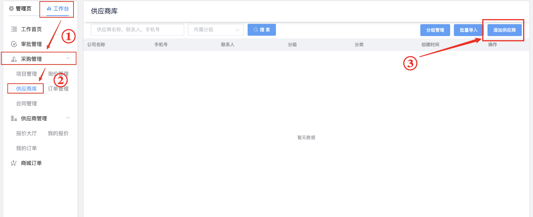
Task: Open 分组管理 button
Action: point(435,30)
